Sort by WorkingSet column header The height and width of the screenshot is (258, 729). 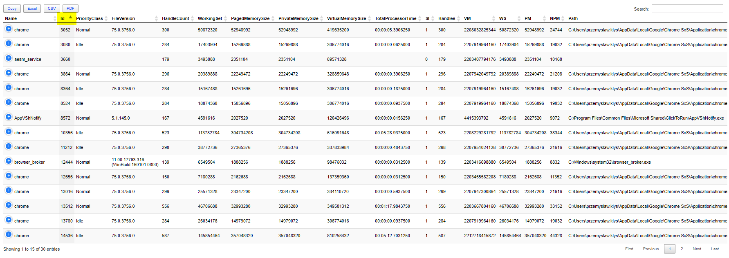210,18
